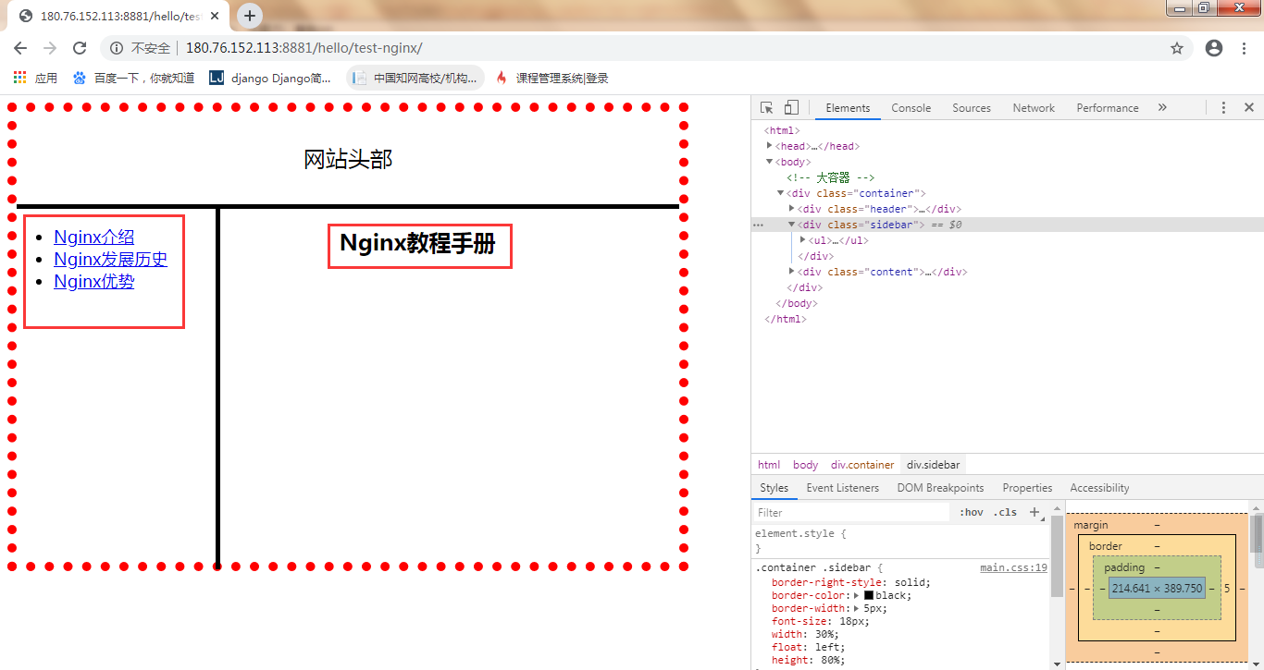Reload the page with the refresh icon
Image resolution: width=1264 pixels, height=670 pixels.
[x=80, y=48]
